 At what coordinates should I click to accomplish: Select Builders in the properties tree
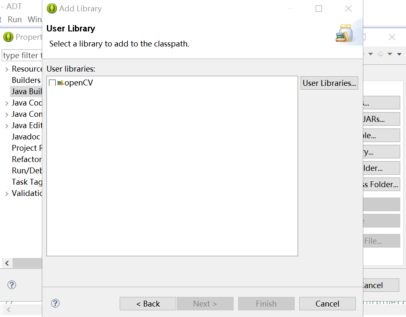tap(26, 80)
